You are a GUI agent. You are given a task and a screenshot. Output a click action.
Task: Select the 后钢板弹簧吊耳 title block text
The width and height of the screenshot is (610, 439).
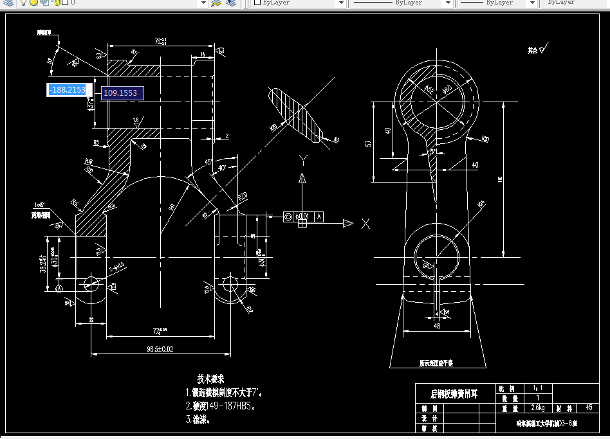coord(454,393)
